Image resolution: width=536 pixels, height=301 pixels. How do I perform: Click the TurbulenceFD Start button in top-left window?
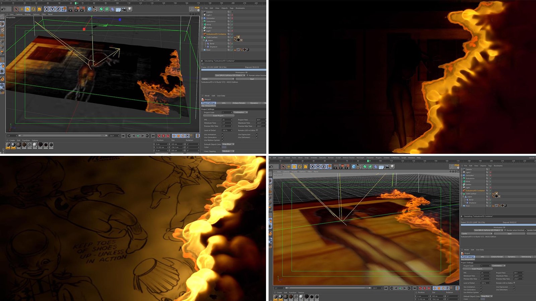252,79
